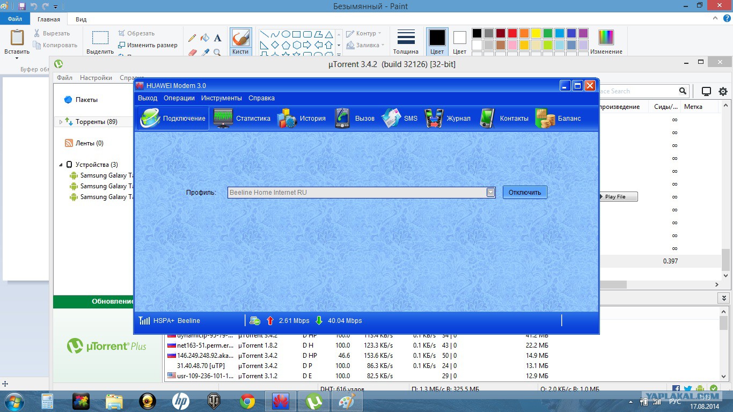
Task: Open the Call tab in HUAWEI Modem
Action: point(355,119)
